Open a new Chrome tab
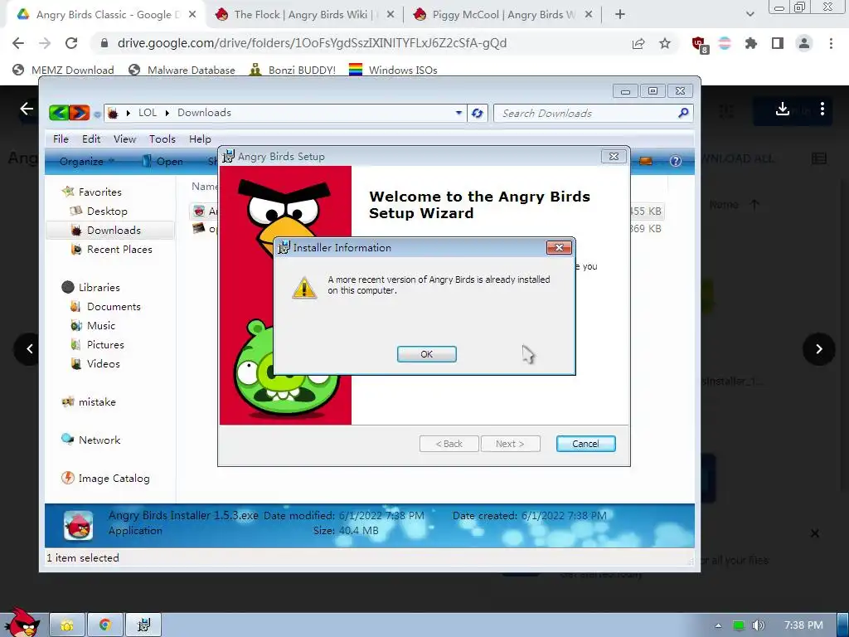Viewport: 849px width, 637px height. 620,15
